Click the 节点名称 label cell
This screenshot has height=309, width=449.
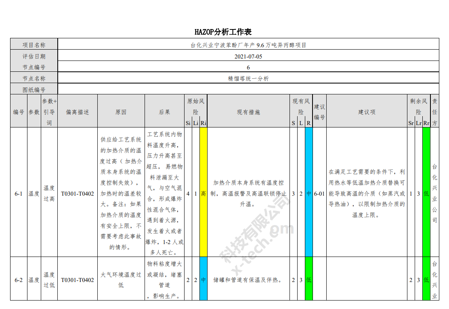pyautogui.click(x=34, y=78)
